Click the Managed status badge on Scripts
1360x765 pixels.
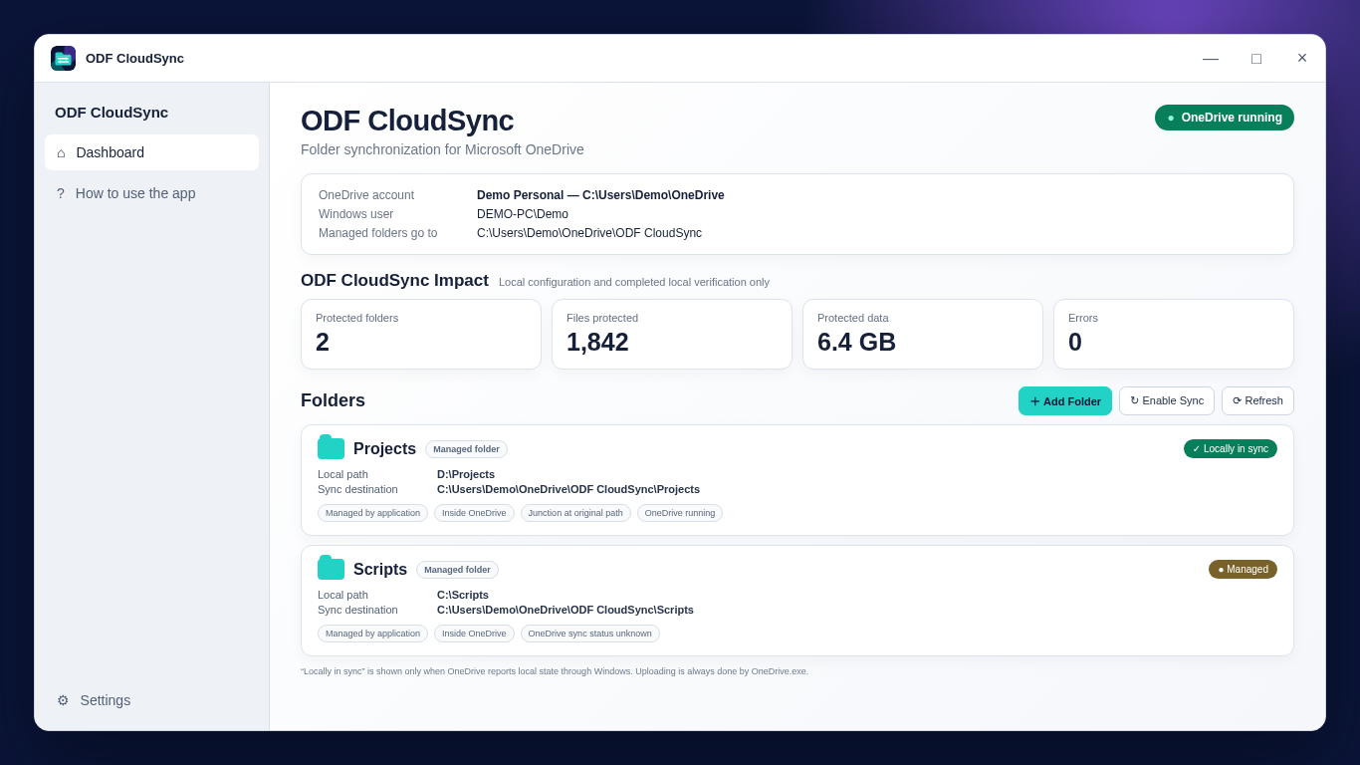1243,570
